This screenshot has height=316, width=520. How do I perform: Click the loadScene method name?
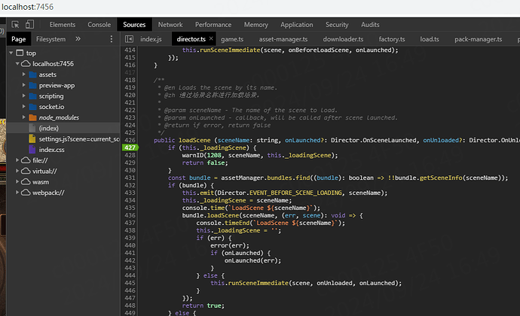[194, 141]
